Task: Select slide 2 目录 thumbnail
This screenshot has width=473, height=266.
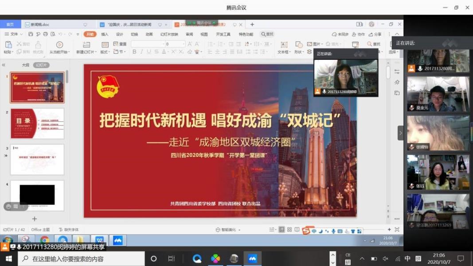Action: [x=37, y=124]
